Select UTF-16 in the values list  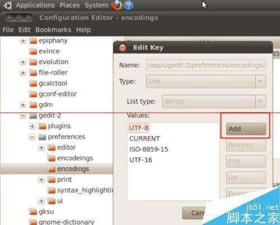click(141, 160)
